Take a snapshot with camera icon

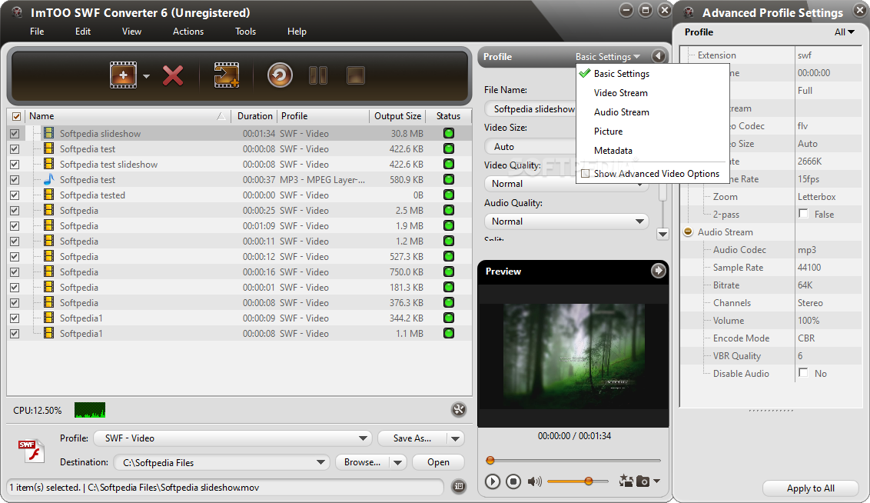coord(643,481)
